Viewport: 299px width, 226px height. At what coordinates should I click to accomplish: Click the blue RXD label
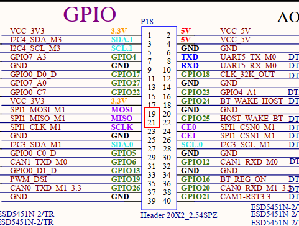click(190, 66)
